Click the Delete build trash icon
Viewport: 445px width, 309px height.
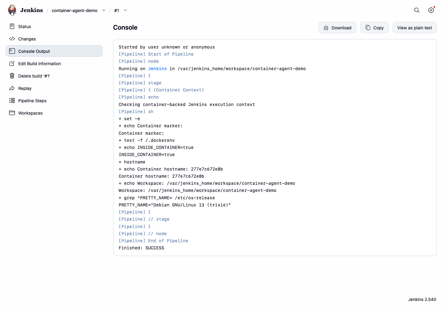(12, 76)
